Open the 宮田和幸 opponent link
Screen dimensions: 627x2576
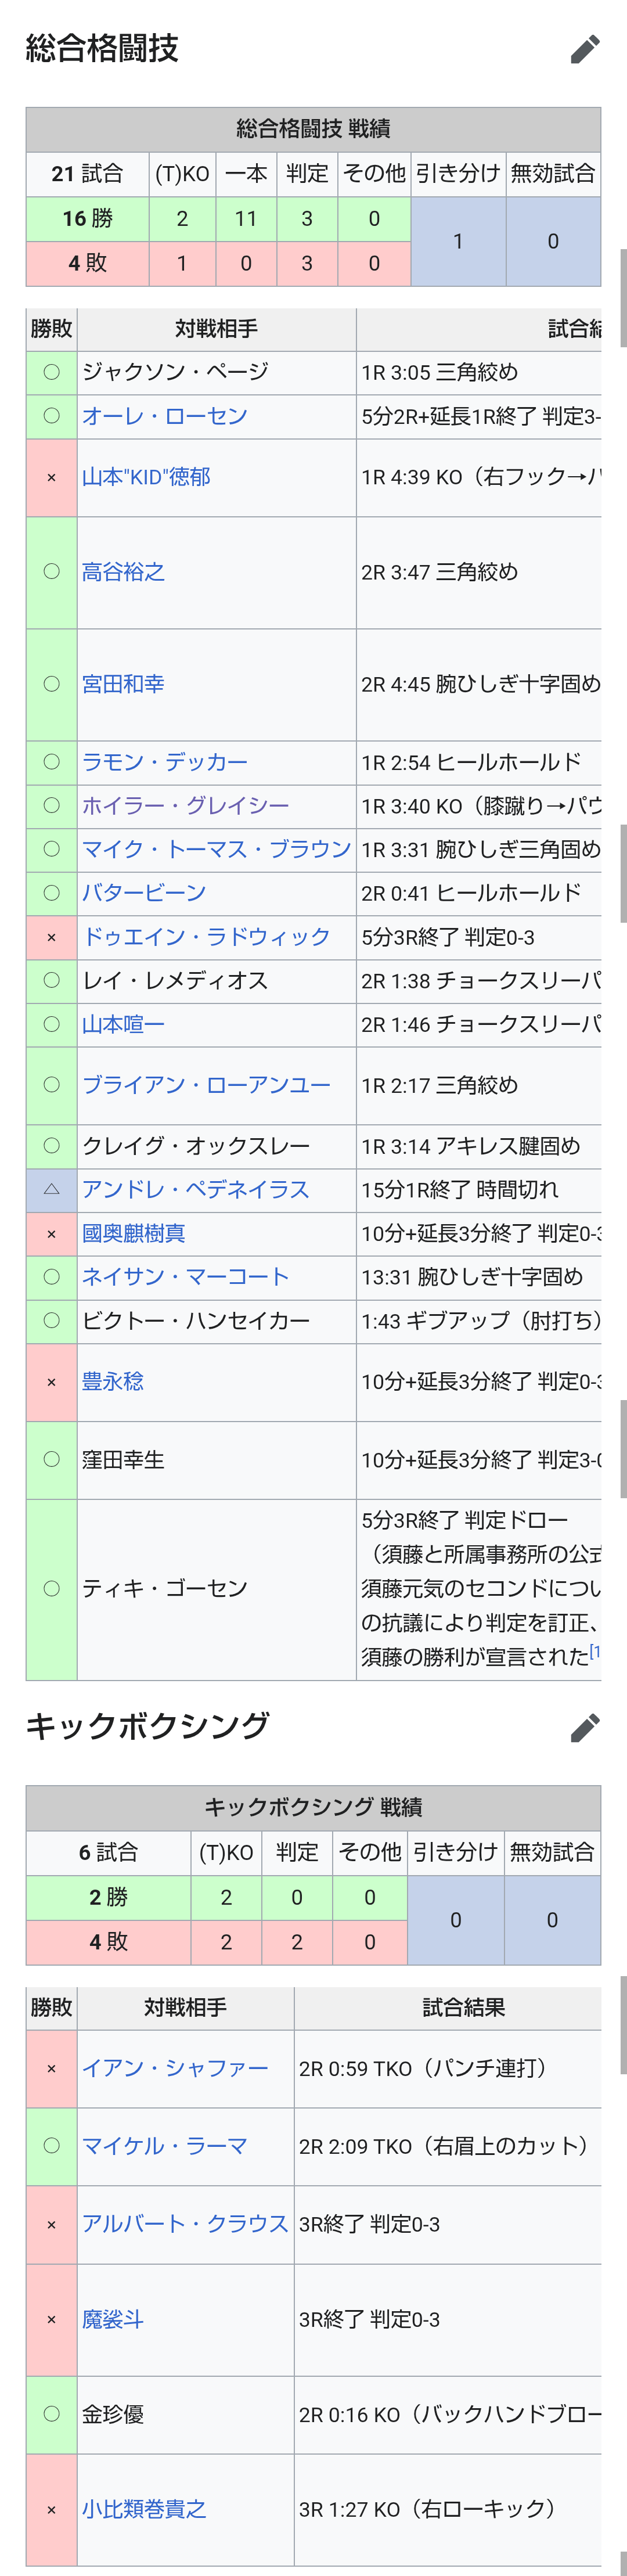123,684
